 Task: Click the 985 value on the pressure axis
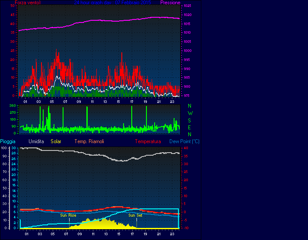tap(187, 78)
